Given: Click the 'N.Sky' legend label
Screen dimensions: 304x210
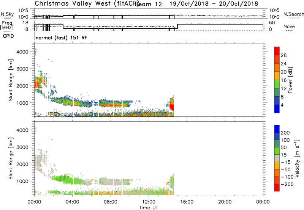Looking at the screenshot, I should coord(7,14).
